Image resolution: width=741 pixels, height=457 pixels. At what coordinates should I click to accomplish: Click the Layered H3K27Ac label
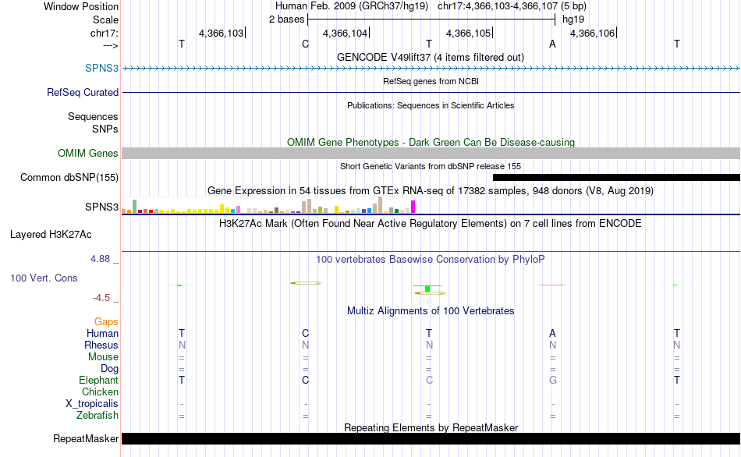51,235
